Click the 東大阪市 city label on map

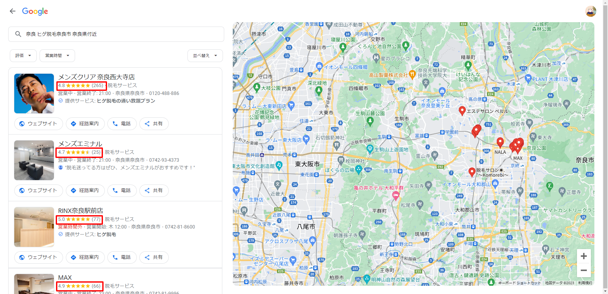pos(307,164)
